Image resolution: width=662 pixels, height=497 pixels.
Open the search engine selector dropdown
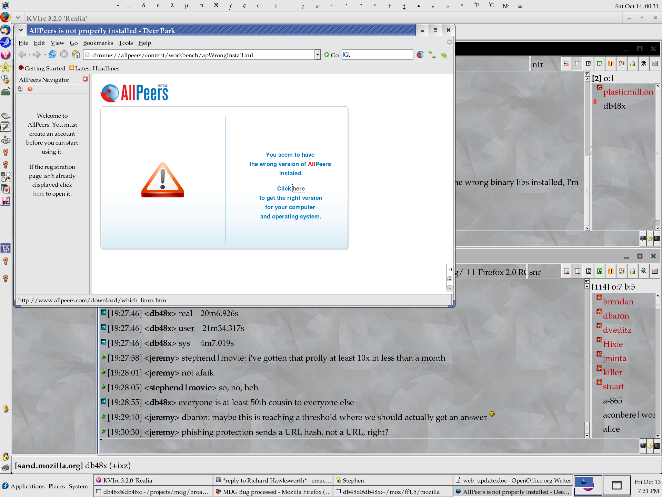point(347,55)
